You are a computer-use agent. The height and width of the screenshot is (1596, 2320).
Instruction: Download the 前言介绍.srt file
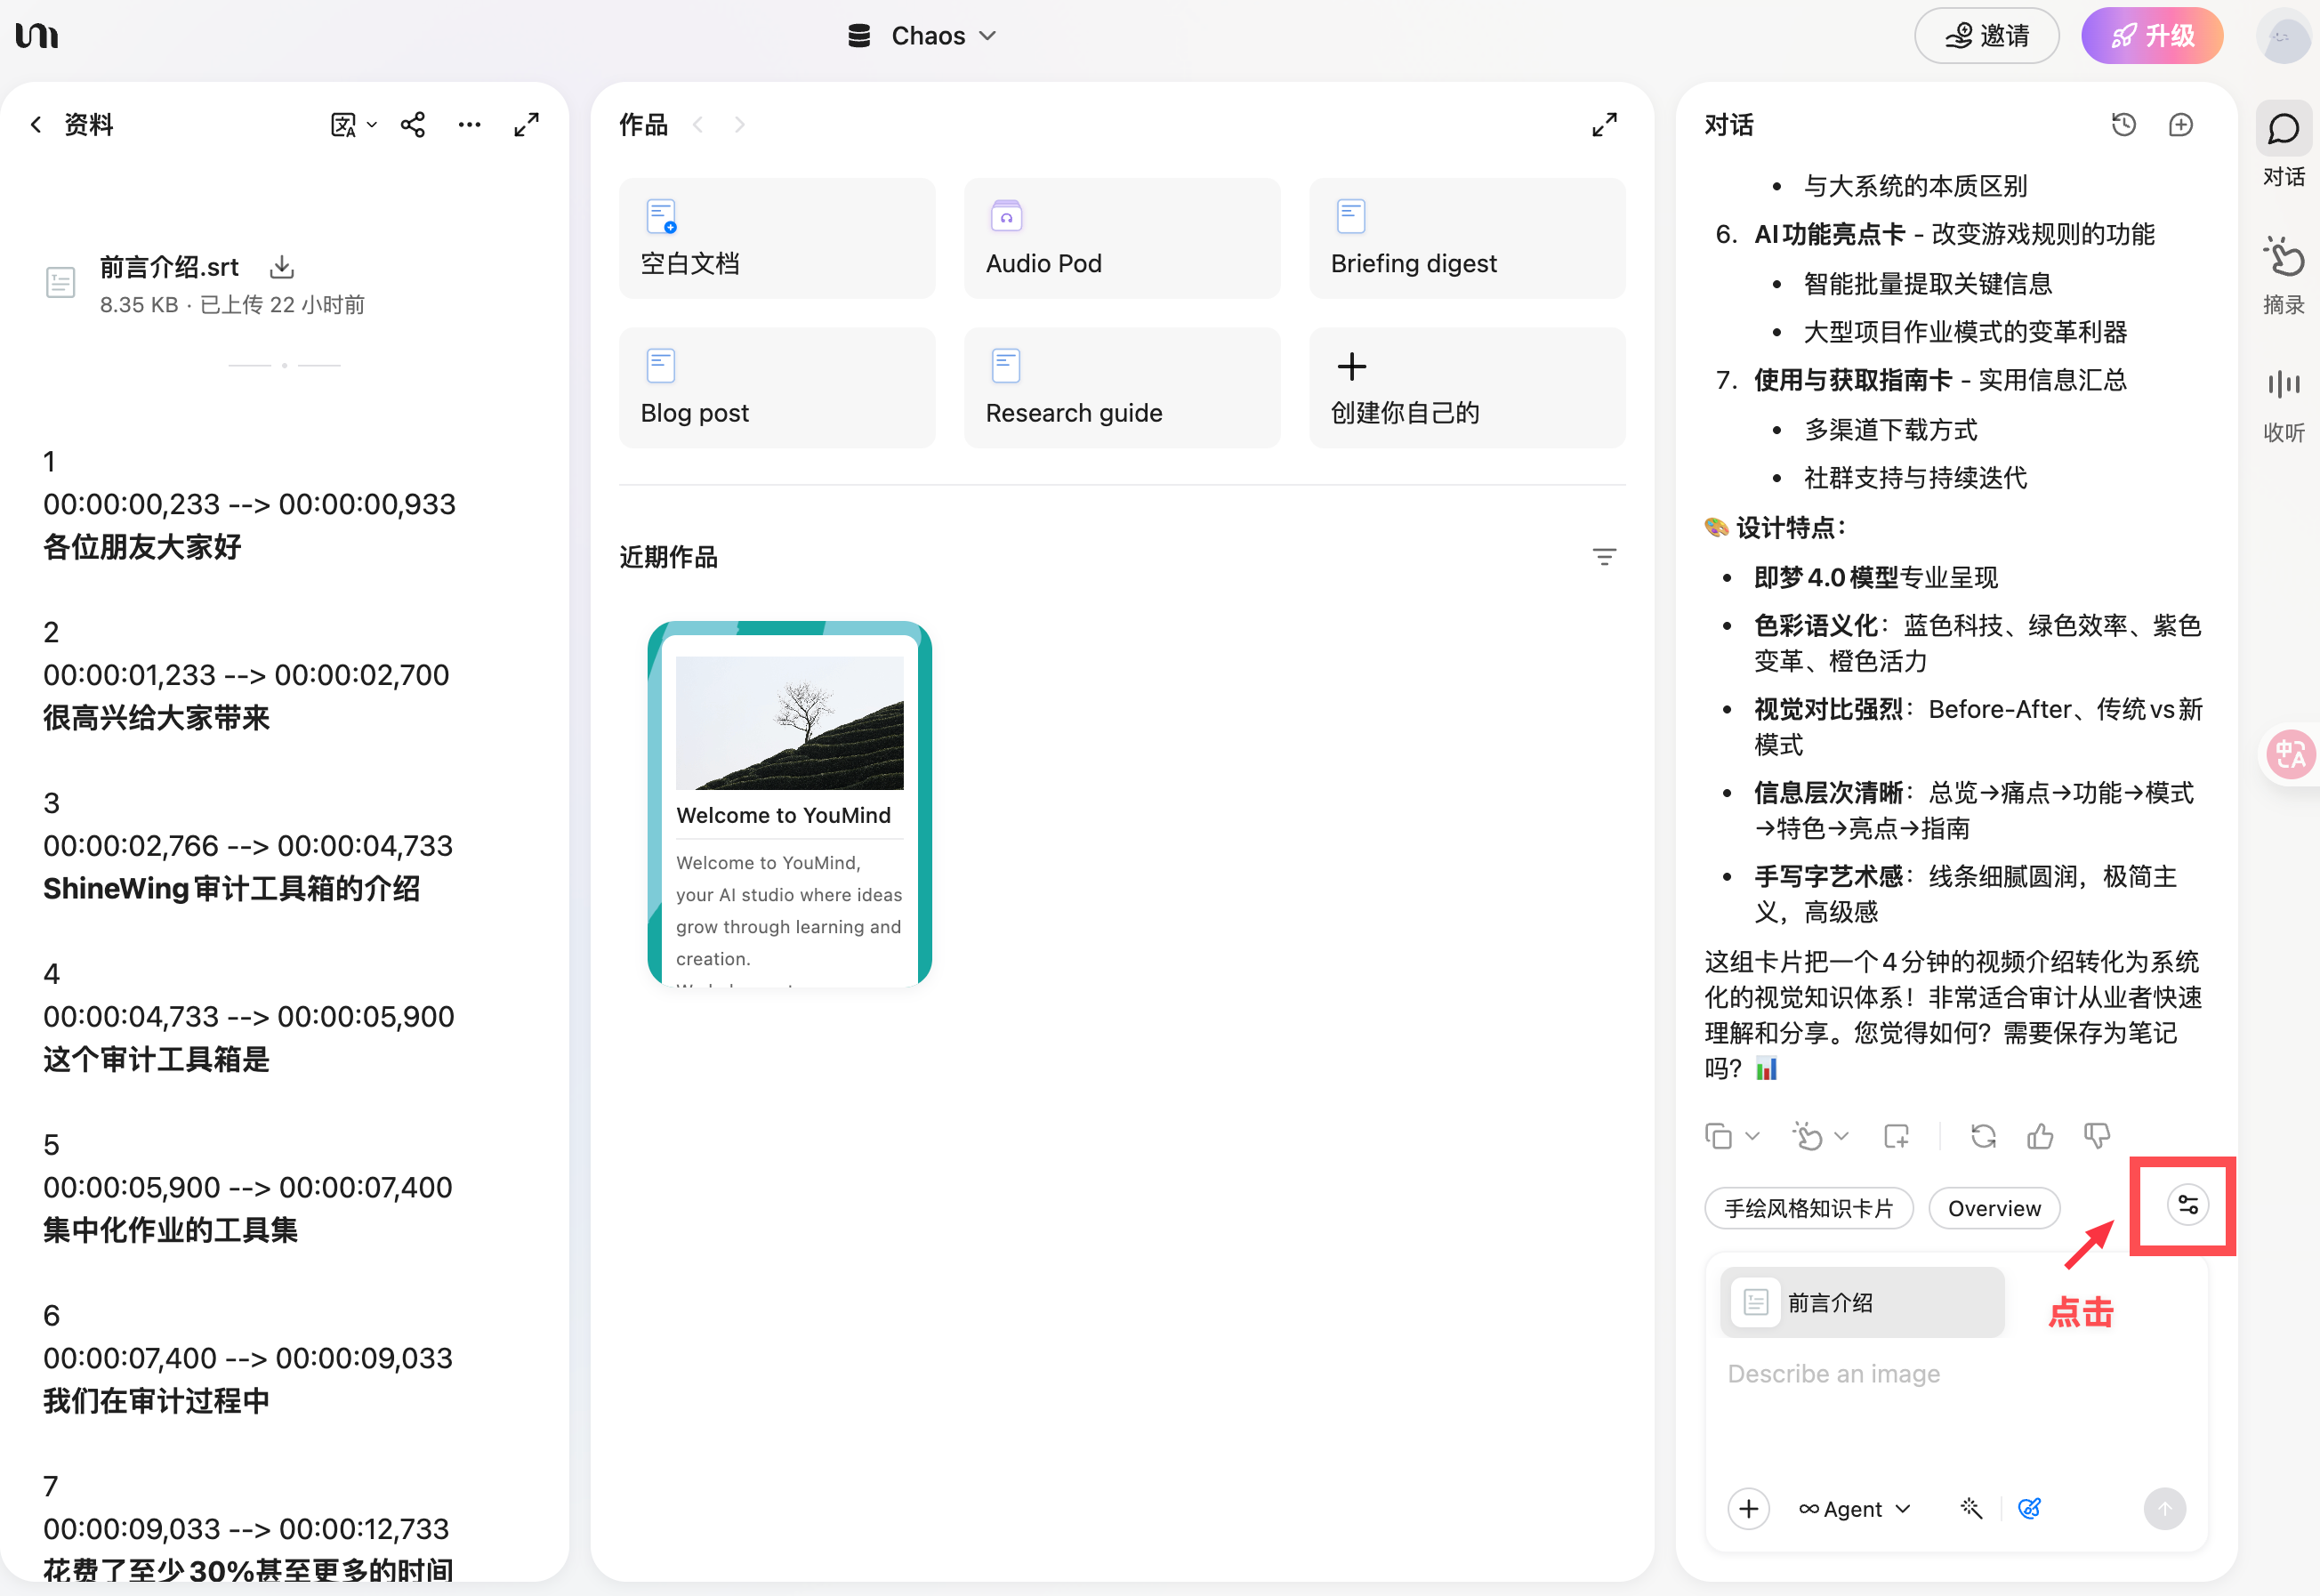282,267
